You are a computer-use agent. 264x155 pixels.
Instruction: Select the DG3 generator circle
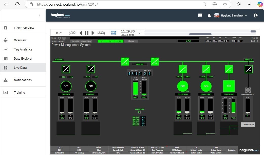coord(183,86)
